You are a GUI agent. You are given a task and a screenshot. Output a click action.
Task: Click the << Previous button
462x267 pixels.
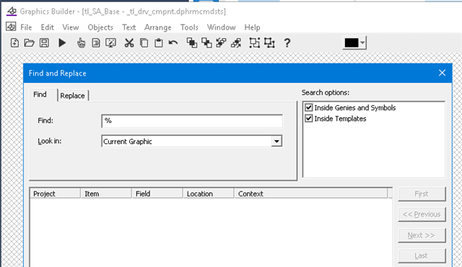point(422,214)
